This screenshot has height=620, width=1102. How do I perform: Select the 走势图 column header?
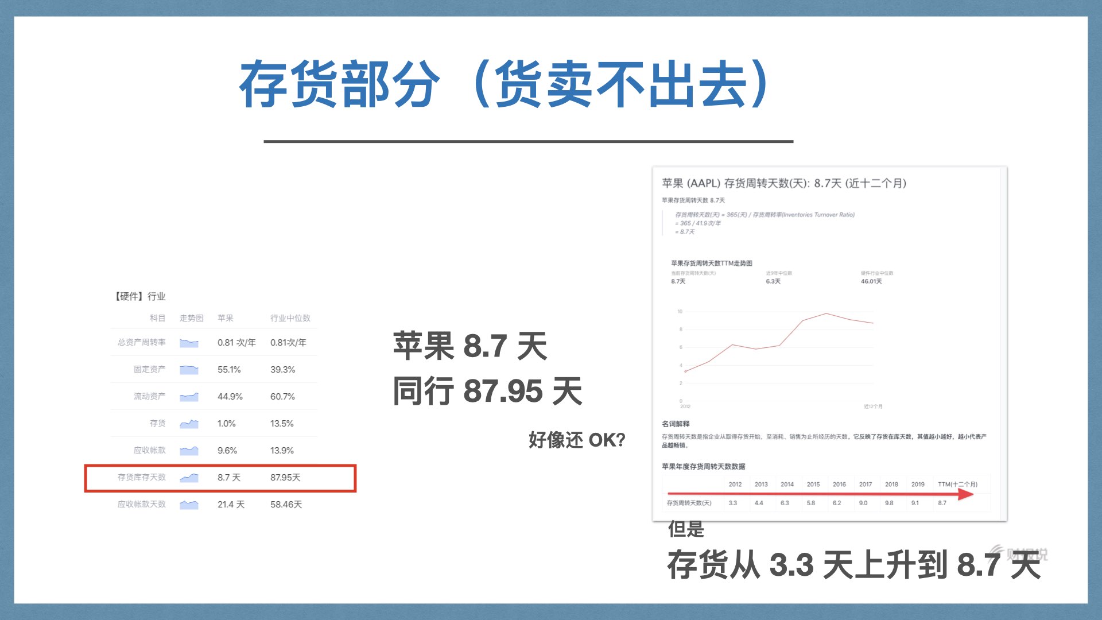click(x=191, y=318)
